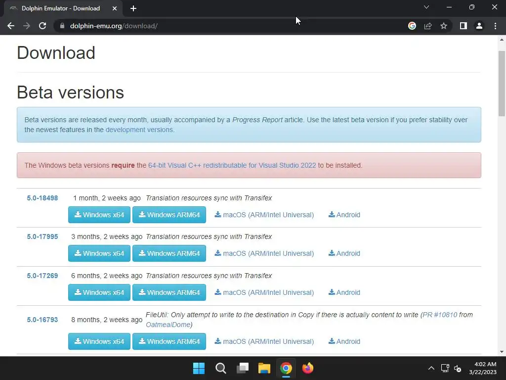The width and height of the screenshot is (506, 380).
Task: Download macOS universal build for 5.0-16793
Action: click(x=264, y=341)
